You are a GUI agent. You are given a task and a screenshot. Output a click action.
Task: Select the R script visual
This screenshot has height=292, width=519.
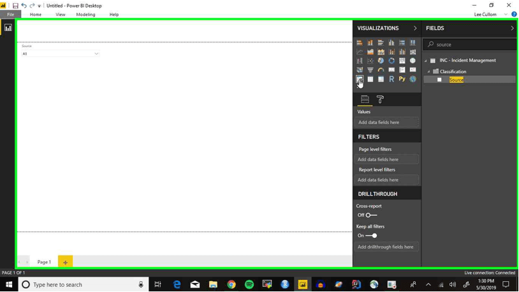click(x=391, y=79)
